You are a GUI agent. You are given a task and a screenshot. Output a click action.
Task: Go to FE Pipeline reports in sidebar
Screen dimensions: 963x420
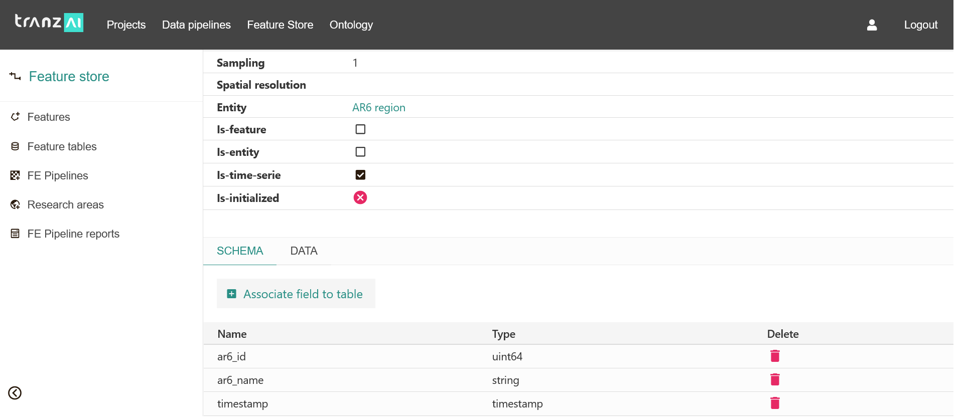point(73,234)
